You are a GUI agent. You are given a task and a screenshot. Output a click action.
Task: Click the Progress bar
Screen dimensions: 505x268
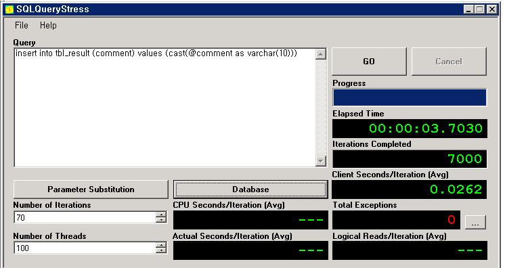click(410, 97)
